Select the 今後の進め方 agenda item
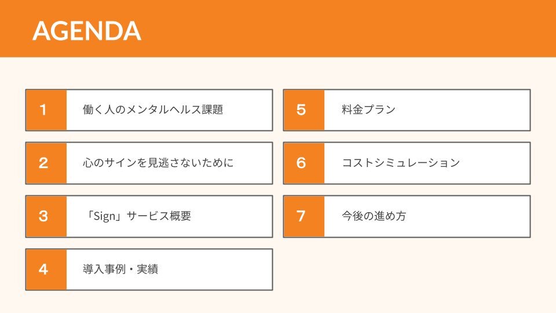 (374, 216)
